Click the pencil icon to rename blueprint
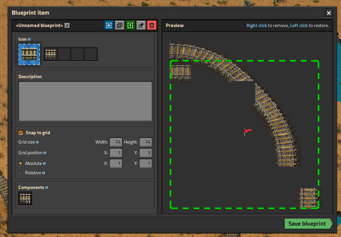The height and width of the screenshot is (237, 341). tap(67, 26)
